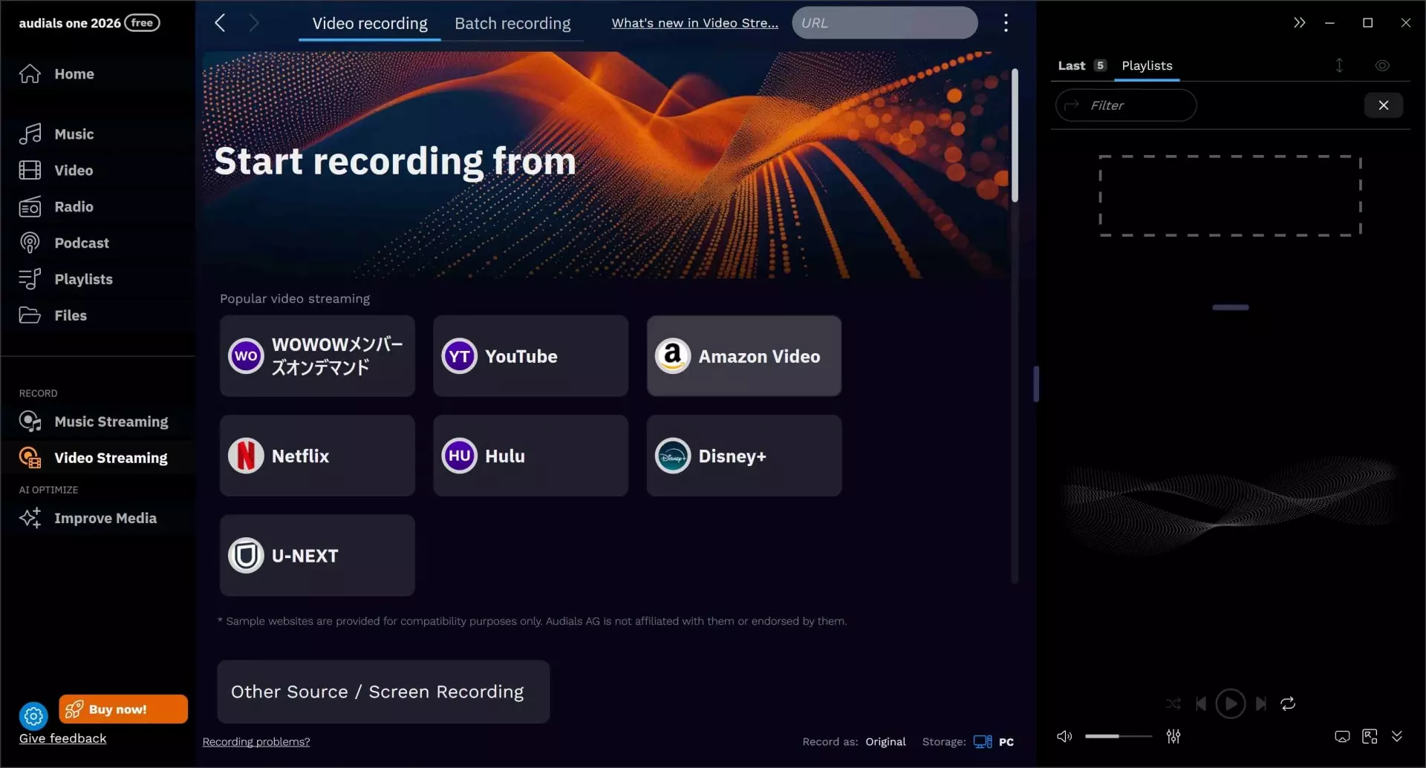Screen dimensions: 1426x768
Task: Open the cast to screen icon
Action: [1342, 736]
